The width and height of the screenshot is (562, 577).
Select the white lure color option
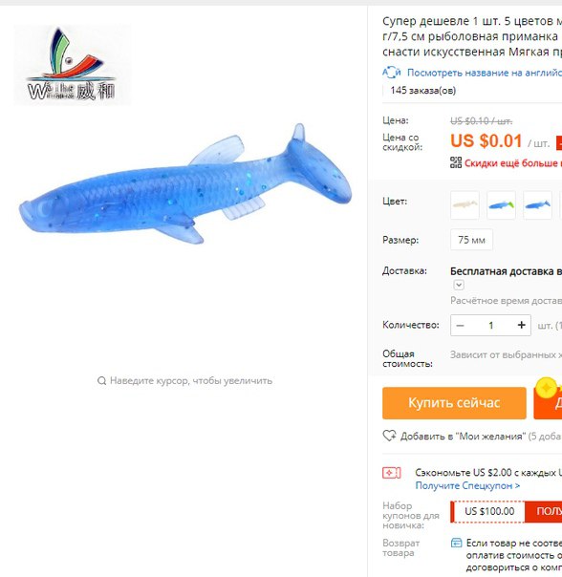click(465, 205)
